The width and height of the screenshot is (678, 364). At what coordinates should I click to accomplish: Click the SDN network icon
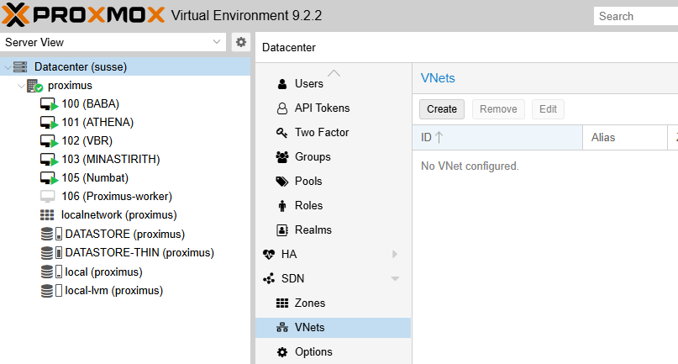(x=269, y=279)
